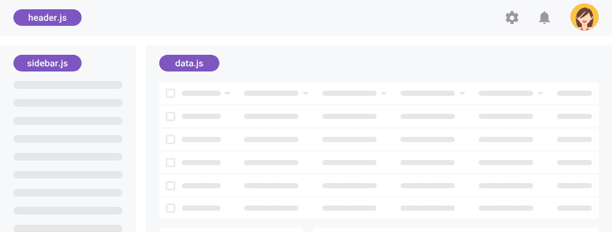Open the user avatar profile menu

(584, 17)
